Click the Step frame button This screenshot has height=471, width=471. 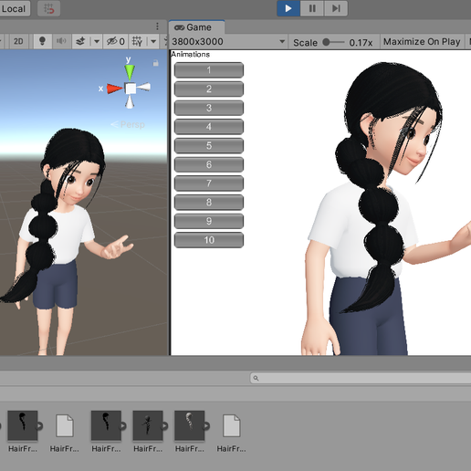pyautogui.click(x=336, y=8)
